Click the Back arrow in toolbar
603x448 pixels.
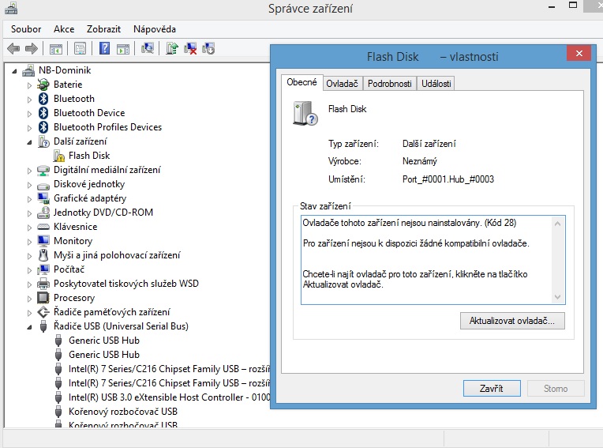(13, 49)
